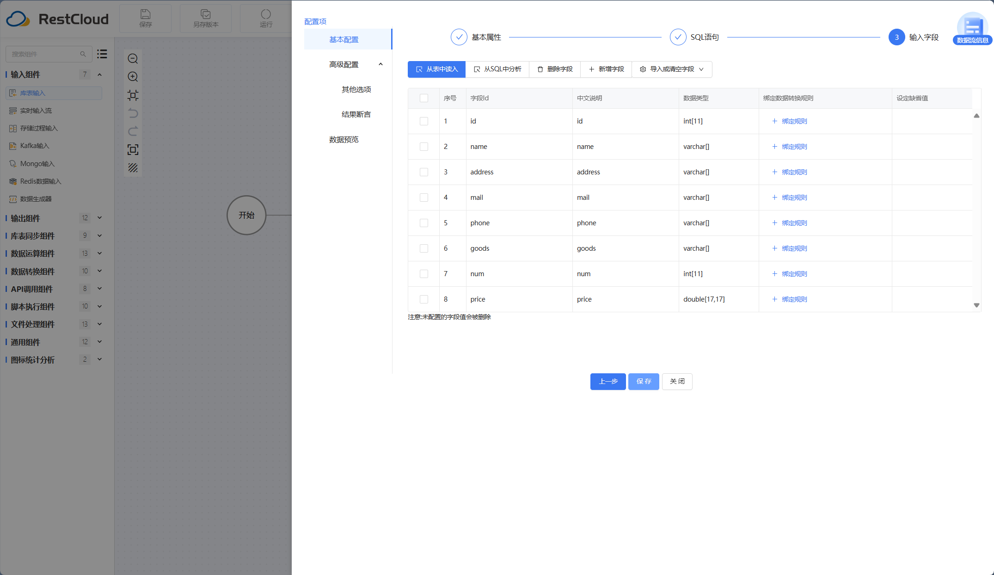Expand the 库表同步组件 category
The image size is (994, 575).
click(99, 235)
